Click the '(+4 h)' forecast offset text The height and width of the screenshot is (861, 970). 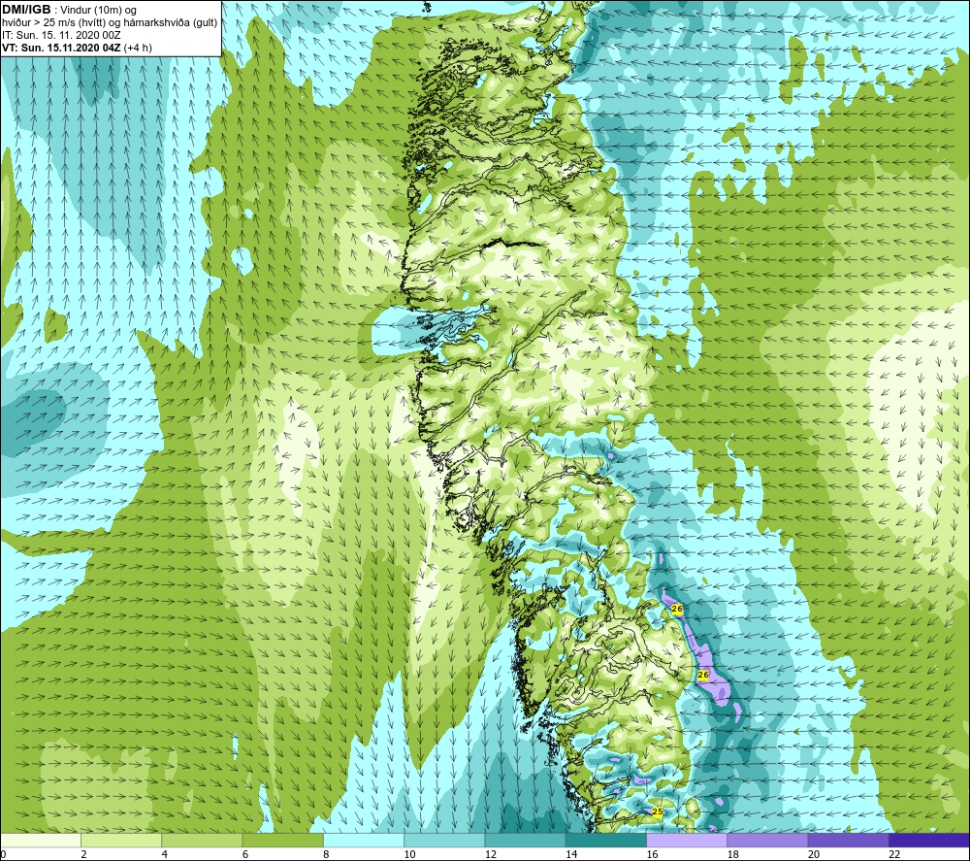coord(138,48)
